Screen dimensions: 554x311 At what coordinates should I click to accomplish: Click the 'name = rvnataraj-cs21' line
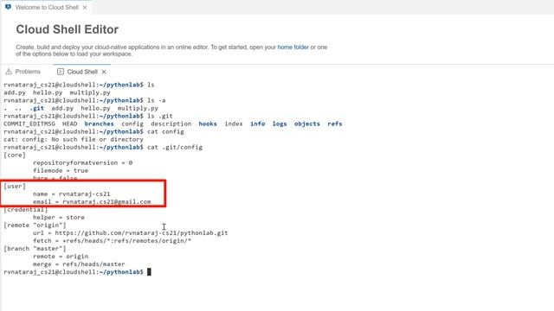point(71,194)
